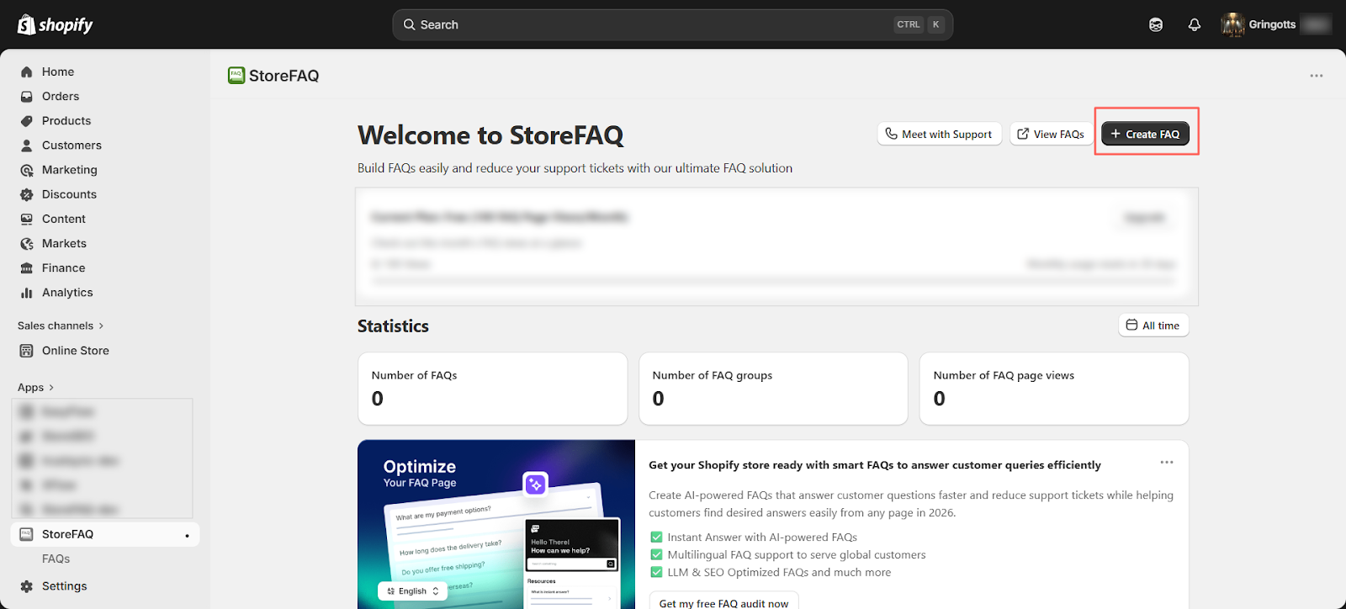Click the Customers person icon

[27, 146]
